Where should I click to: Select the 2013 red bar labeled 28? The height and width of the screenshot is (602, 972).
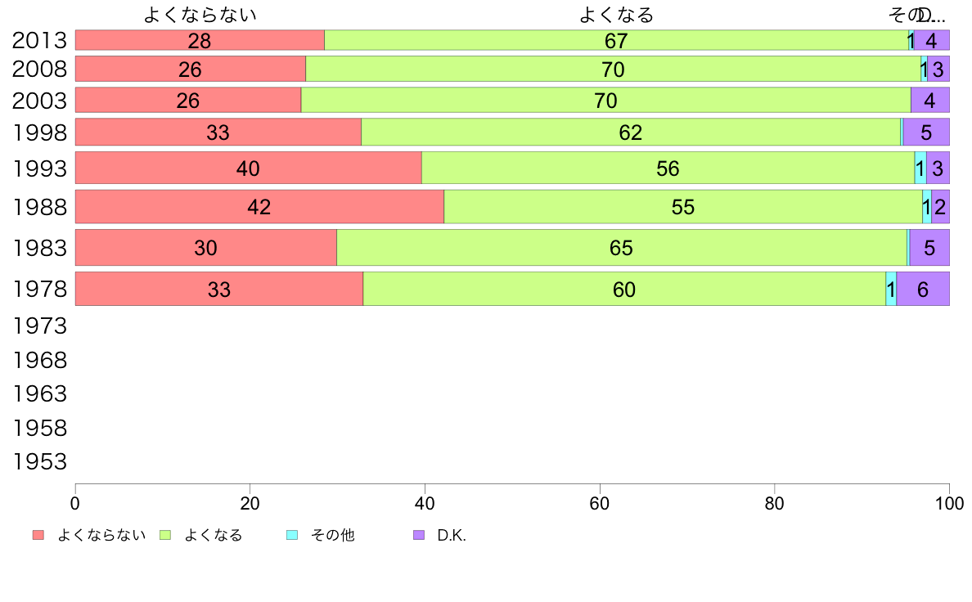(x=200, y=40)
